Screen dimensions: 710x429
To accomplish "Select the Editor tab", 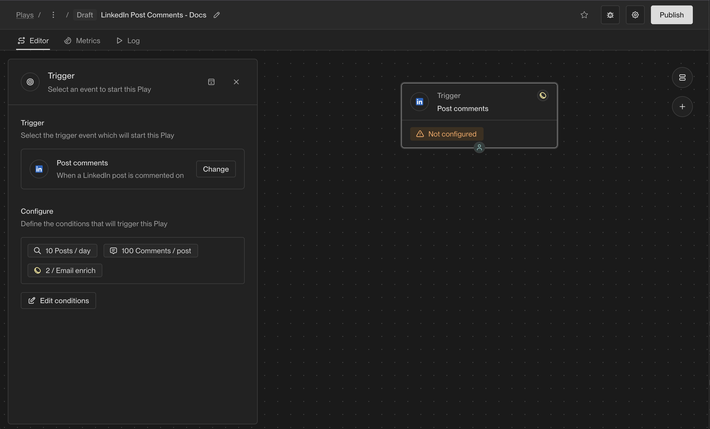I will tap(33, 41).
